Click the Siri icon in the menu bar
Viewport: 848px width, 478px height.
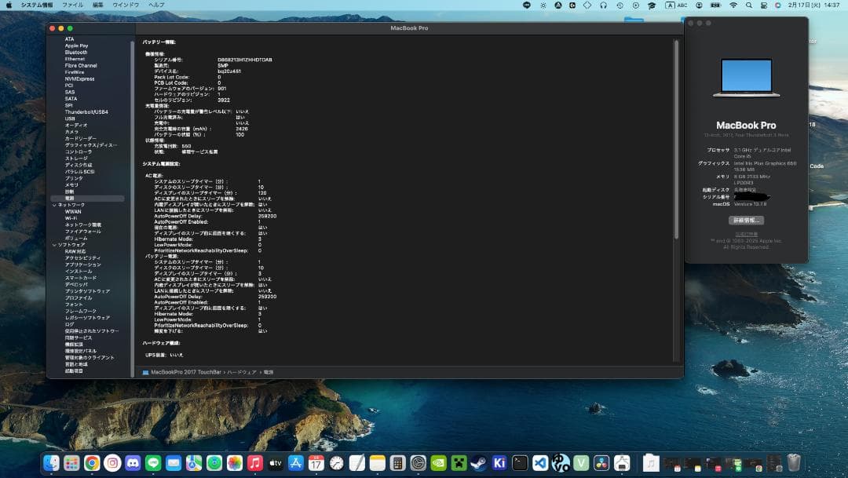coord(778,5)
